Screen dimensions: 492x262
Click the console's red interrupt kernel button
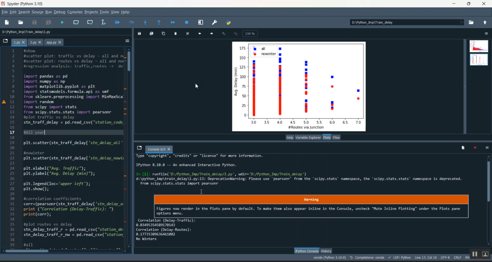coord(475,148)
